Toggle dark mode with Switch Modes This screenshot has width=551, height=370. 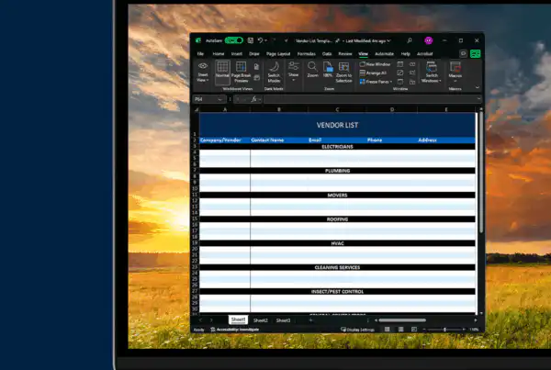coord(274,72)
